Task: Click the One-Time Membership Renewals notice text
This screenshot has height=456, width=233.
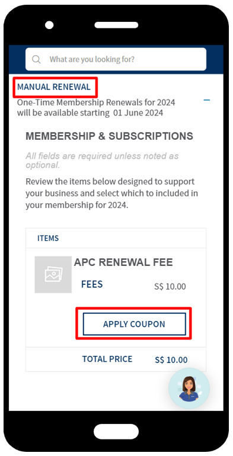Action: click(x=96, y=108)
